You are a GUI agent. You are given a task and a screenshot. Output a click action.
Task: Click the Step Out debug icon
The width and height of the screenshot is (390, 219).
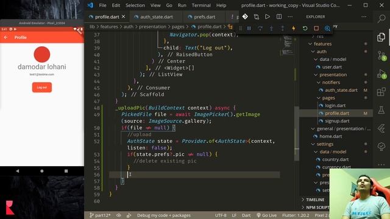[x=283, y=29]
